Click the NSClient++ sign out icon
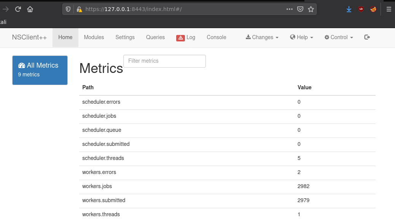The height and width of the screenshot is (220, 395). [367, 37]
